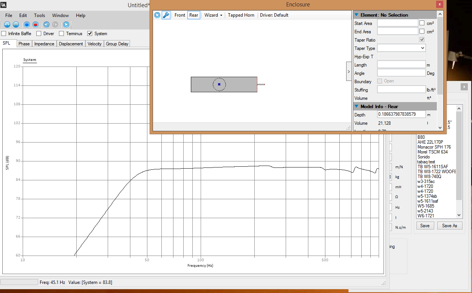Click the Tapped Horn button
Screen dimensions: 472x293
click(241, 15)
